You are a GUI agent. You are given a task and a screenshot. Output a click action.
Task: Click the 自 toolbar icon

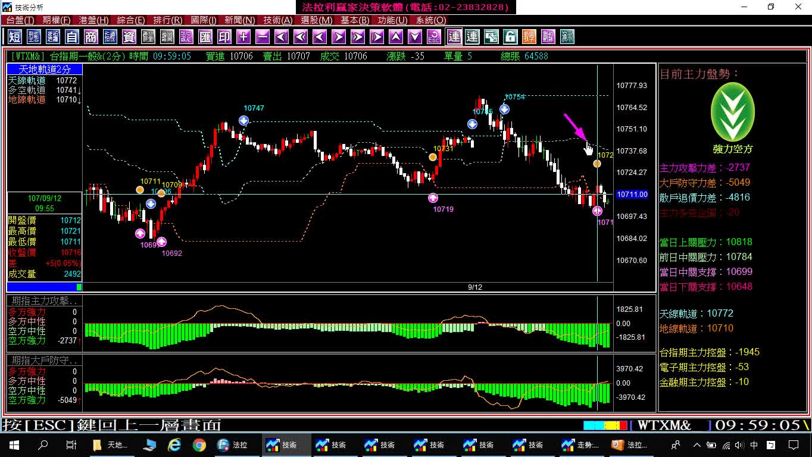(x=72, y=37)
